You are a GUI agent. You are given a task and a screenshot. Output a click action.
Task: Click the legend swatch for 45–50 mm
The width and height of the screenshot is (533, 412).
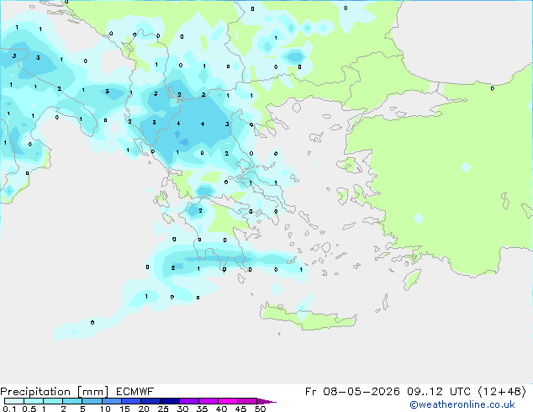247,401
